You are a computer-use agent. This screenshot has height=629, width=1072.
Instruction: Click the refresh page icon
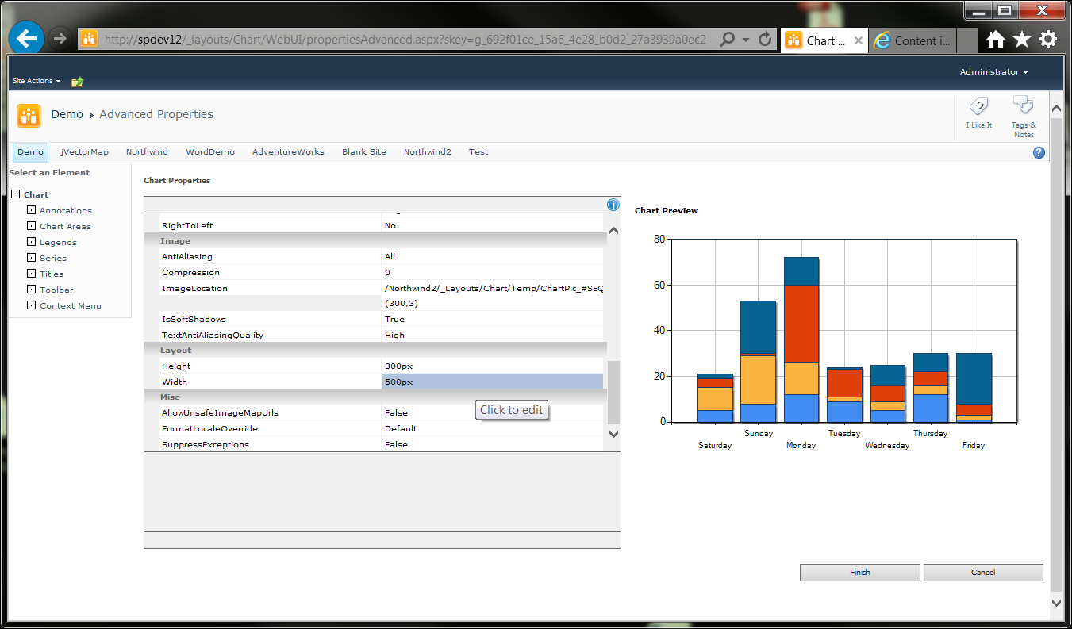(765, 40)
